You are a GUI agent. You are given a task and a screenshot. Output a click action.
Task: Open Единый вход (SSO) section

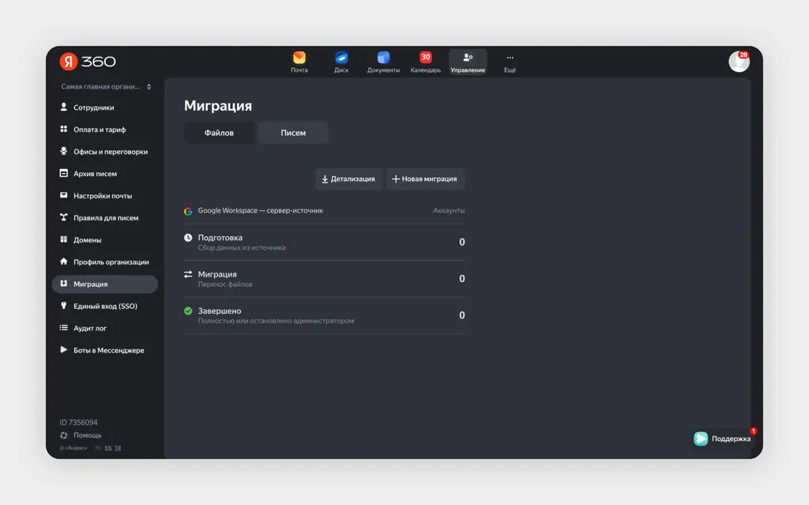pos(105,306)
